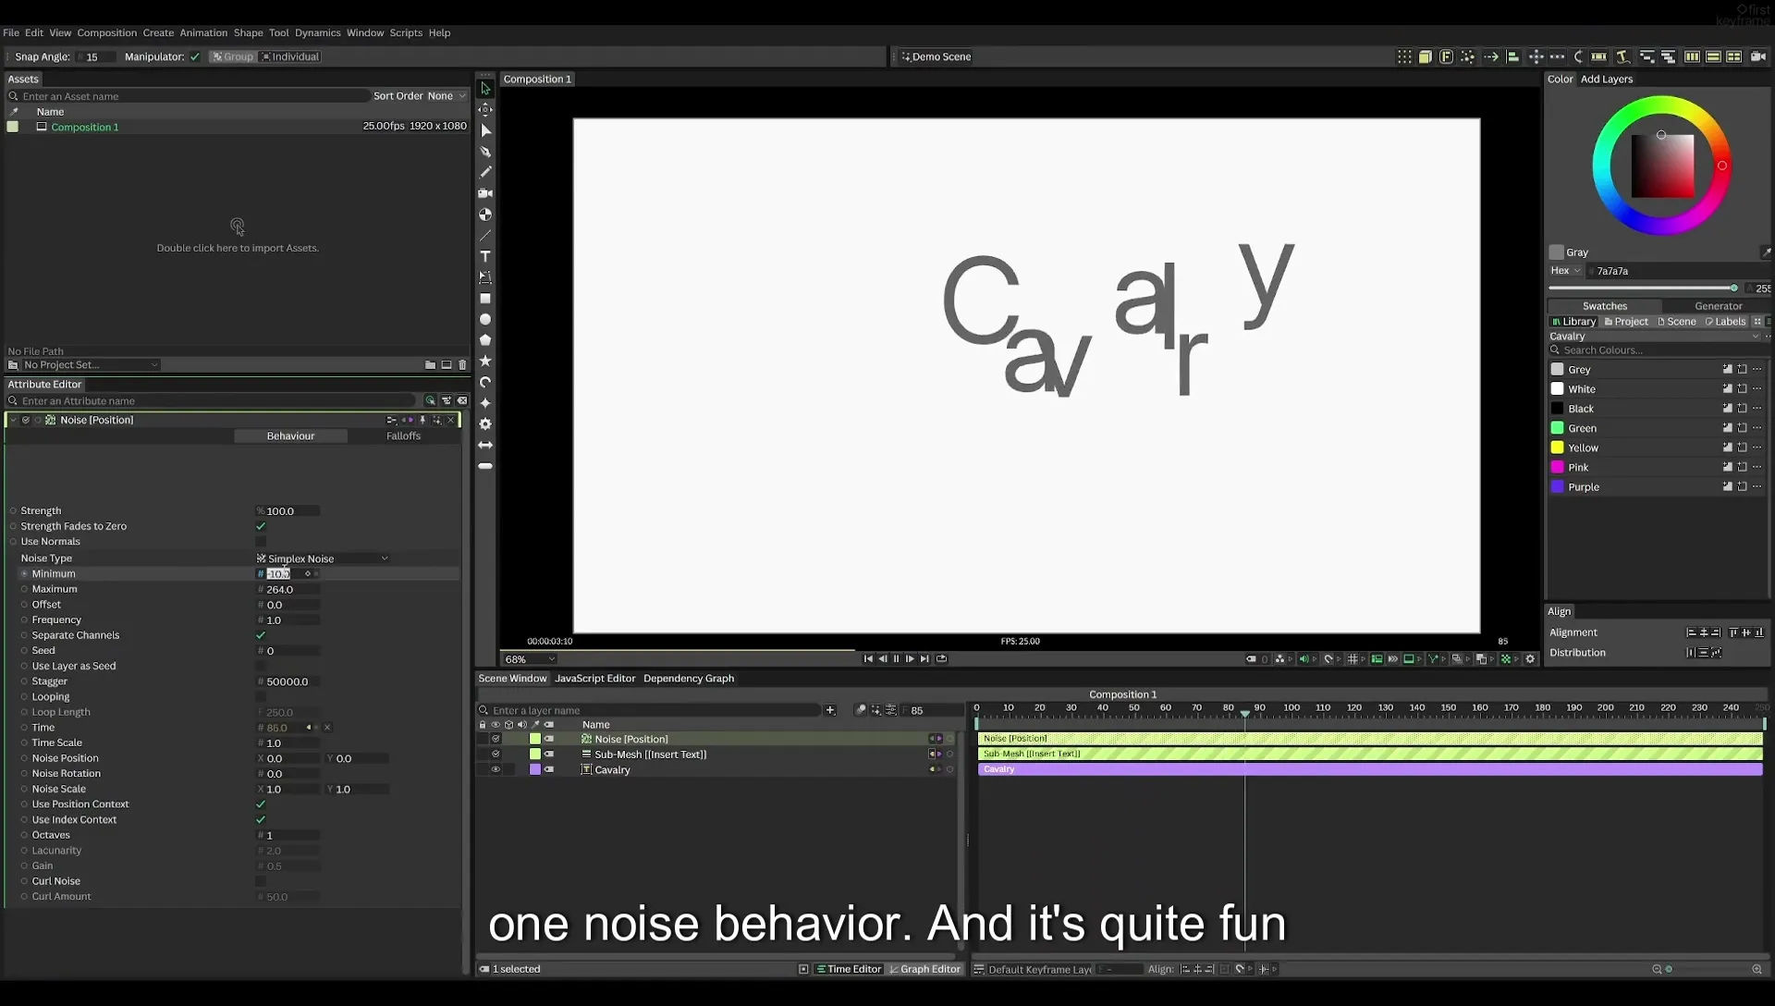
Task: Open the Graph Editor
Action: click(x=924, y=969)
